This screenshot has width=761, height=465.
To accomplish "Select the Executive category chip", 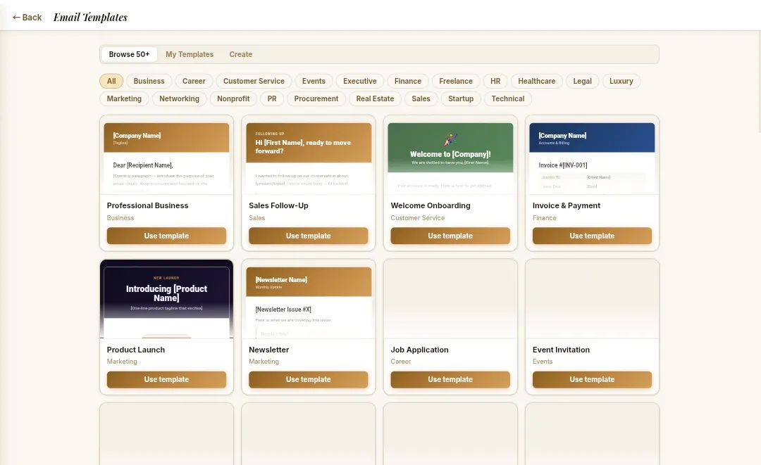I will coord(359,81).
